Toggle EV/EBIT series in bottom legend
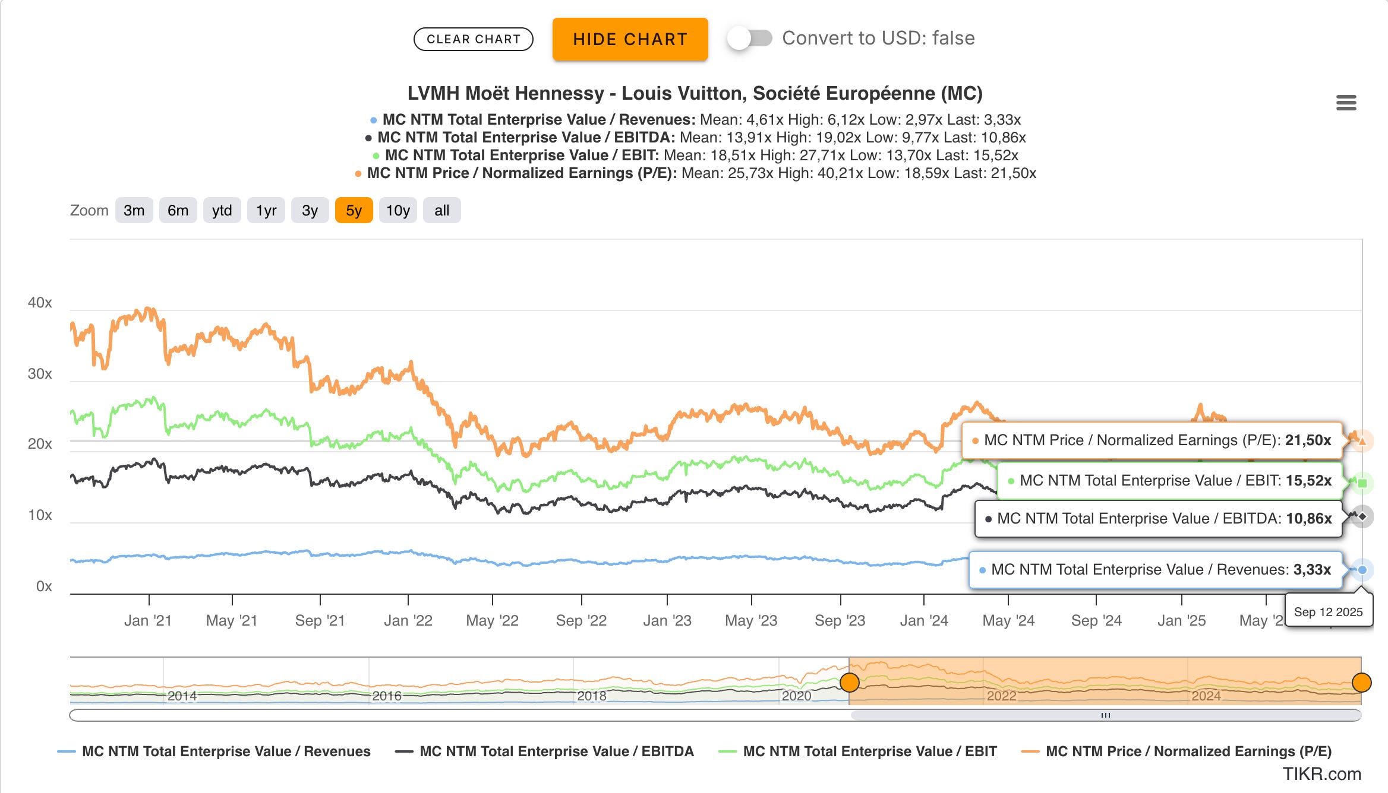The height and width of the screenshot is (793, 1388). click(x=869, y=751)
